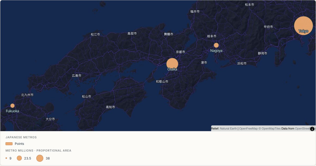Viewport: 316px width, 166px height.
Task: Click the legend circle labeled 9
Action: [6, 158]
